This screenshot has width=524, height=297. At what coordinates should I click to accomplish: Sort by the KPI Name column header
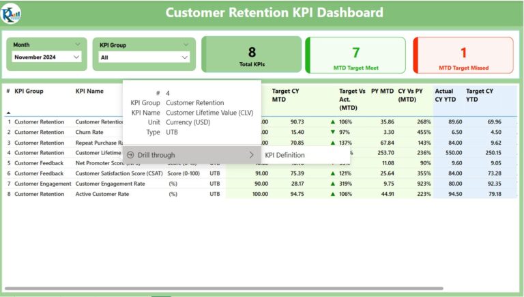[x=89, y=91]
